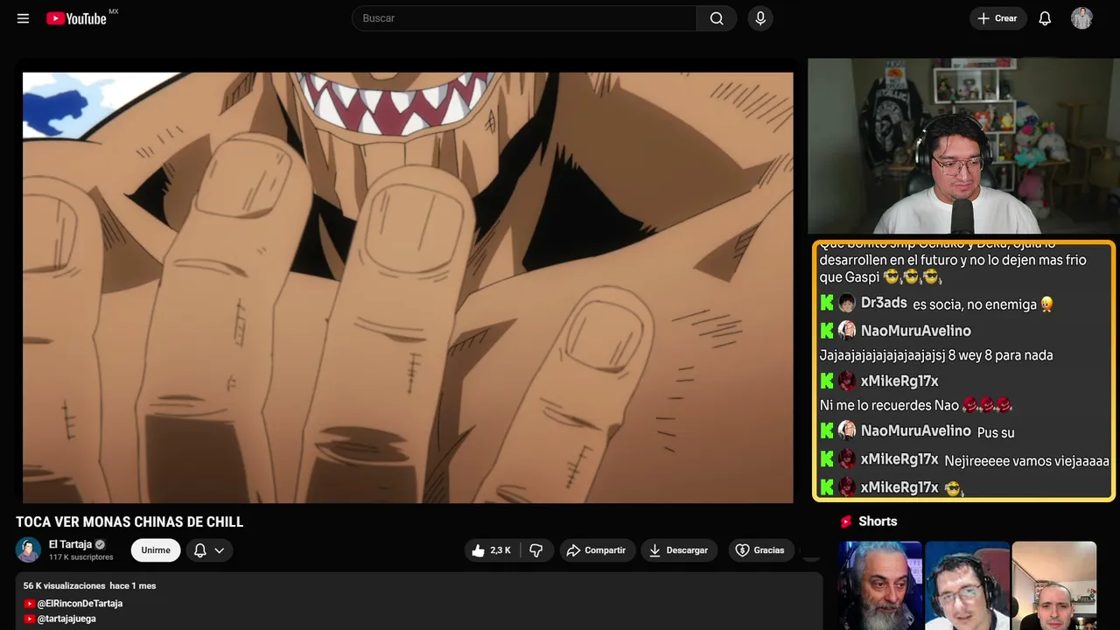Viewport: 1120px width, 630px height.
Task: Click the main video frame to pause
Action: tap(408, 288)
